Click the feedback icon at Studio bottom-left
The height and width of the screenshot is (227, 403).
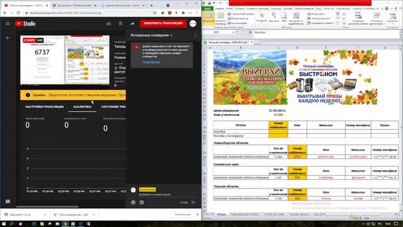coord(8,202)
